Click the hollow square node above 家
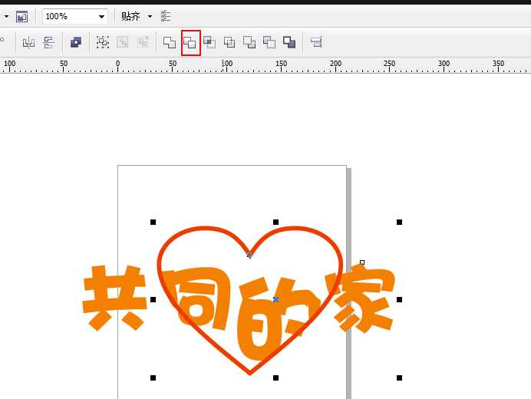The width and height of the screenshot is (531, 399). pyautogui.click(x=362, y=262)
